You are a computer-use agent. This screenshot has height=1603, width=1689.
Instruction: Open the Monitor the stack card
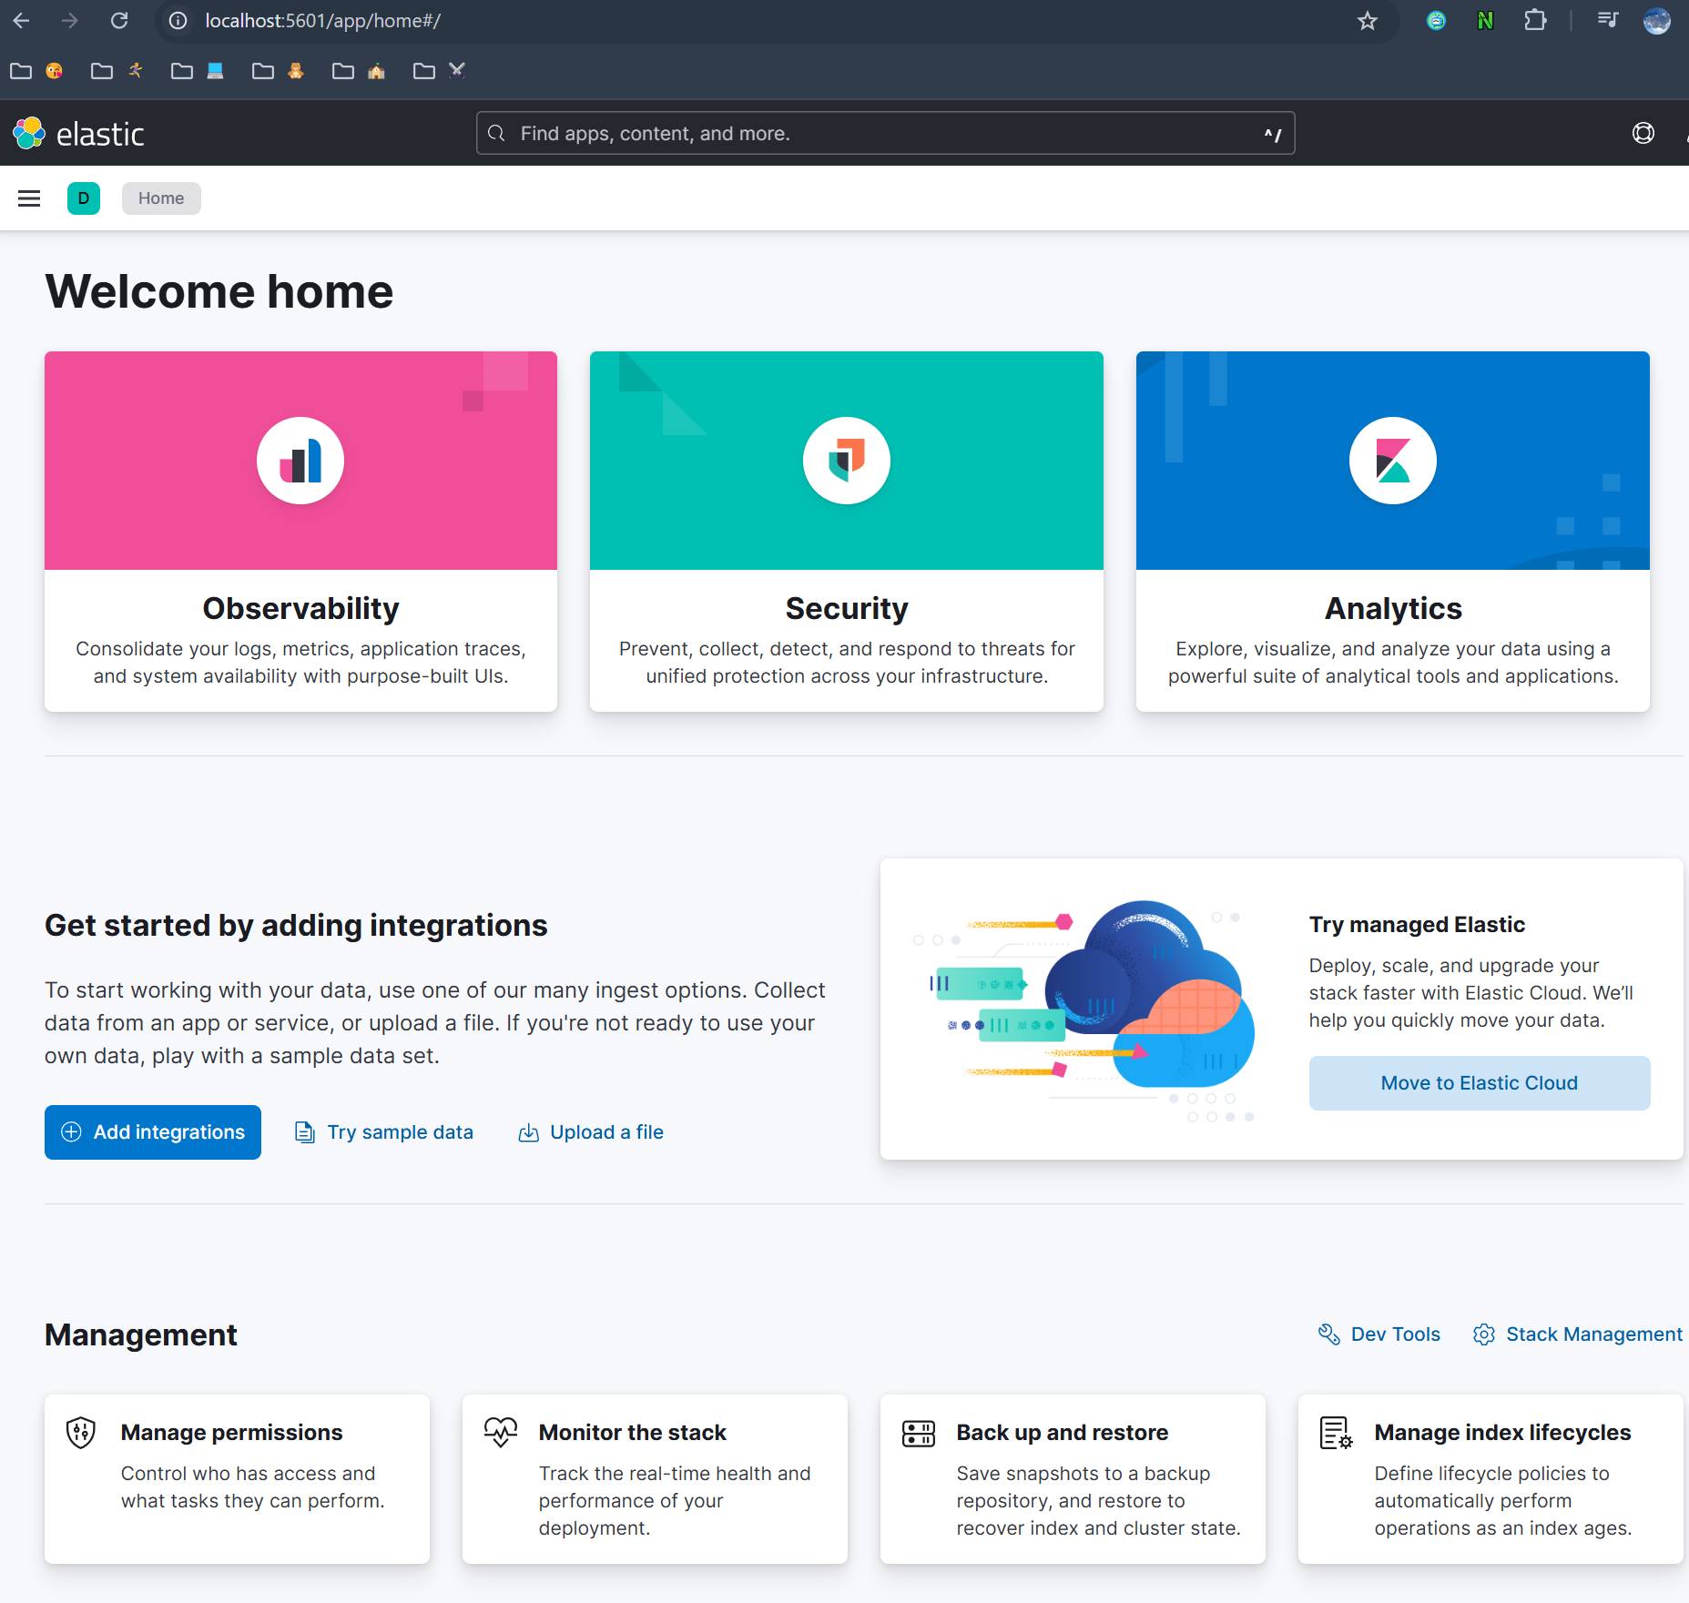coord(655,1479)
